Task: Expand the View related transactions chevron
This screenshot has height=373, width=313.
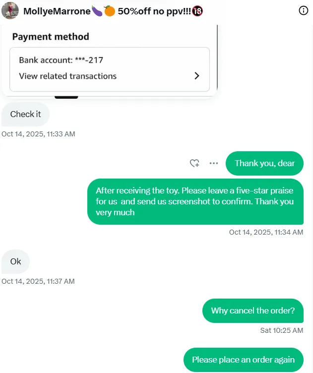Action: click(x=197, y=76)
